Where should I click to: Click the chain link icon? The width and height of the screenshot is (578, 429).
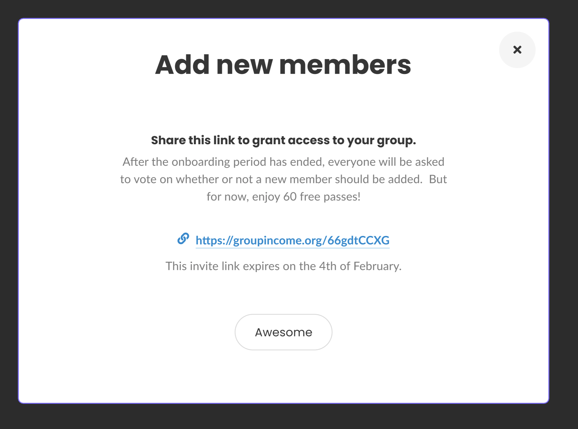183,238
